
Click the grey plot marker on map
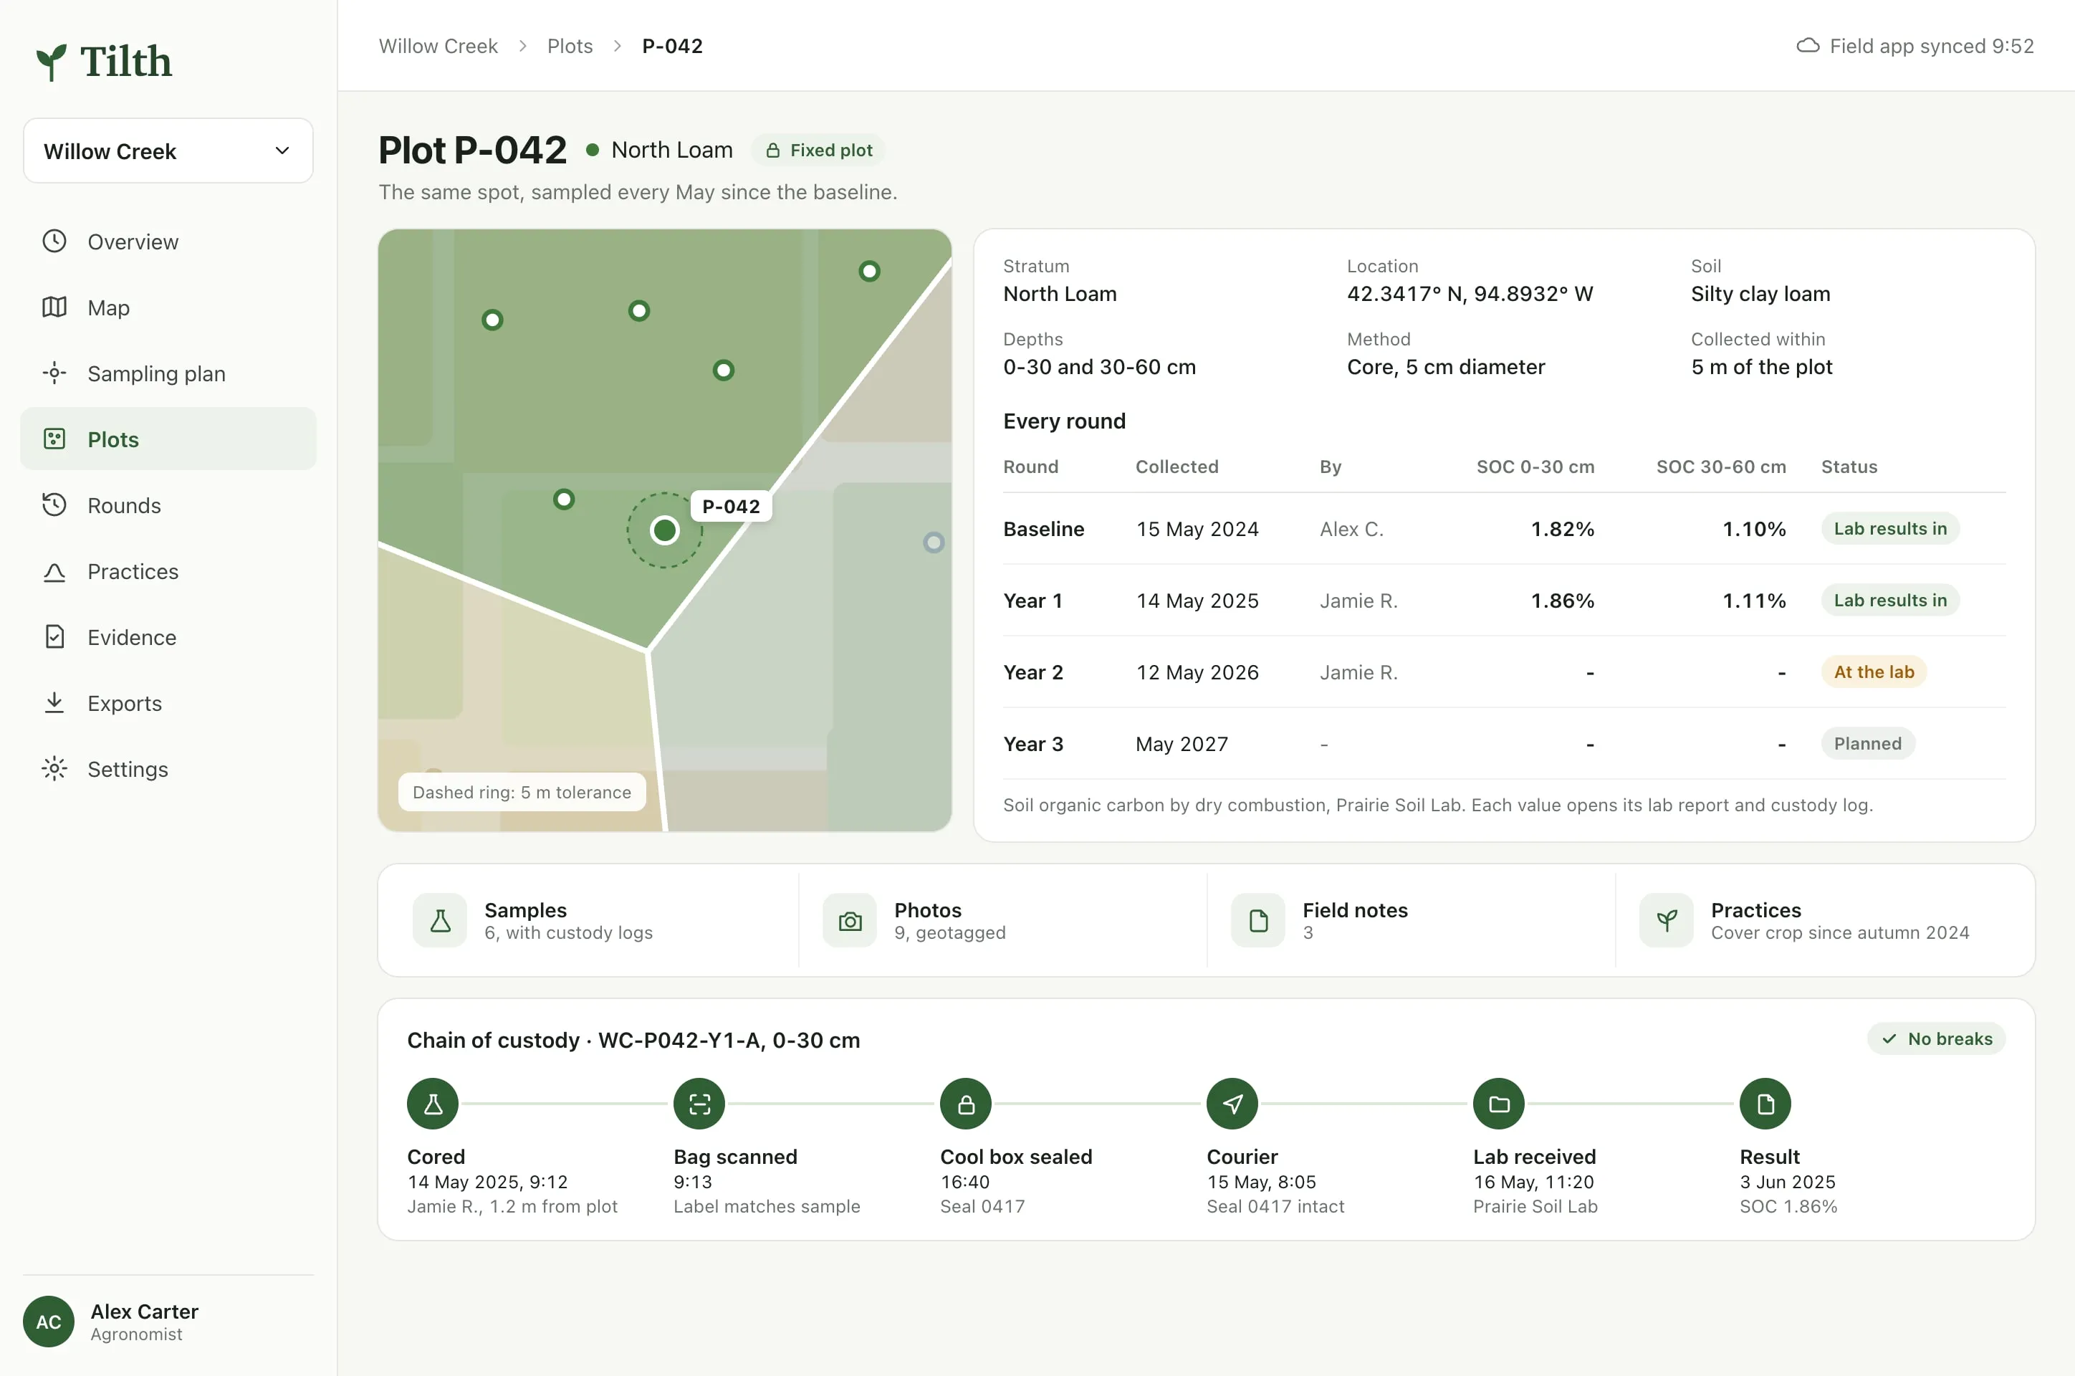(x=934, y=543)
